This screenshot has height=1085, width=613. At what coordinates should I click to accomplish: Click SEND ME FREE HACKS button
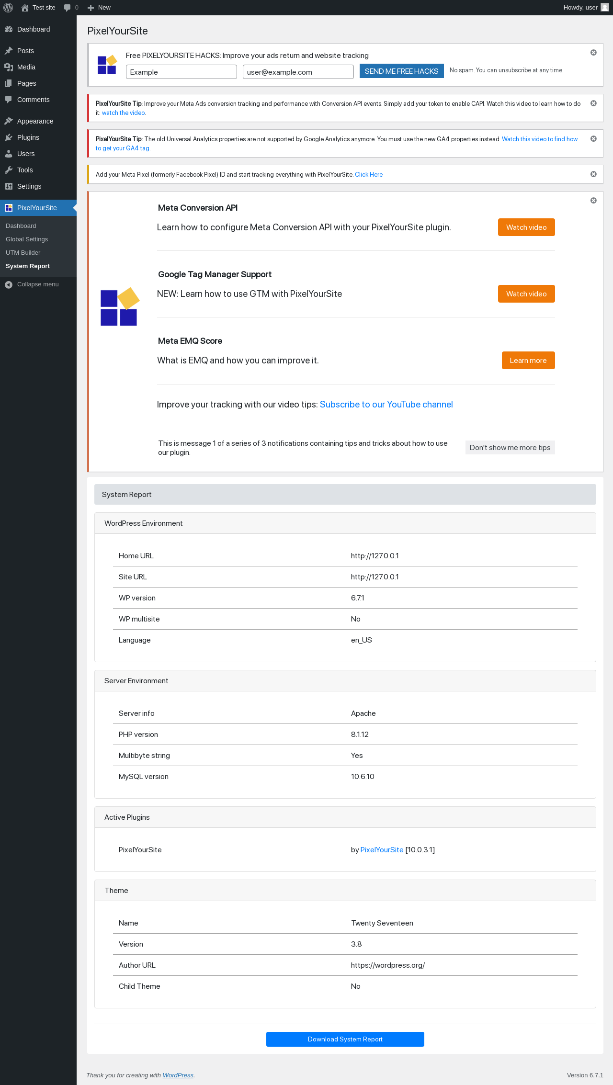pyautogui.click(x=402, y=71)
